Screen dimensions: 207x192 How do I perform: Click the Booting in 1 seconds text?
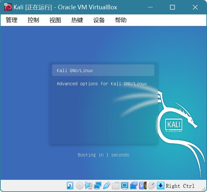[x=104, y=155]
